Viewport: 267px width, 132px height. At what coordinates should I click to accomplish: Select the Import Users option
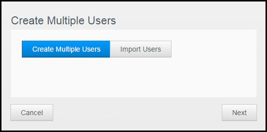click(141, 49)
